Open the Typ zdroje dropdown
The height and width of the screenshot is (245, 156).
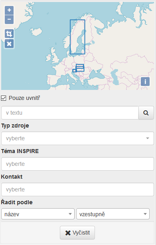pyautogui.click(x=77, y=138)
